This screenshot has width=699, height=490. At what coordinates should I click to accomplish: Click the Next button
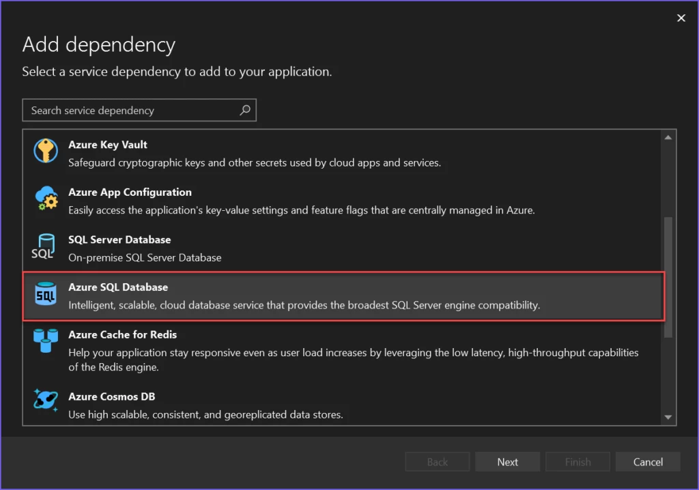point(507,461)
